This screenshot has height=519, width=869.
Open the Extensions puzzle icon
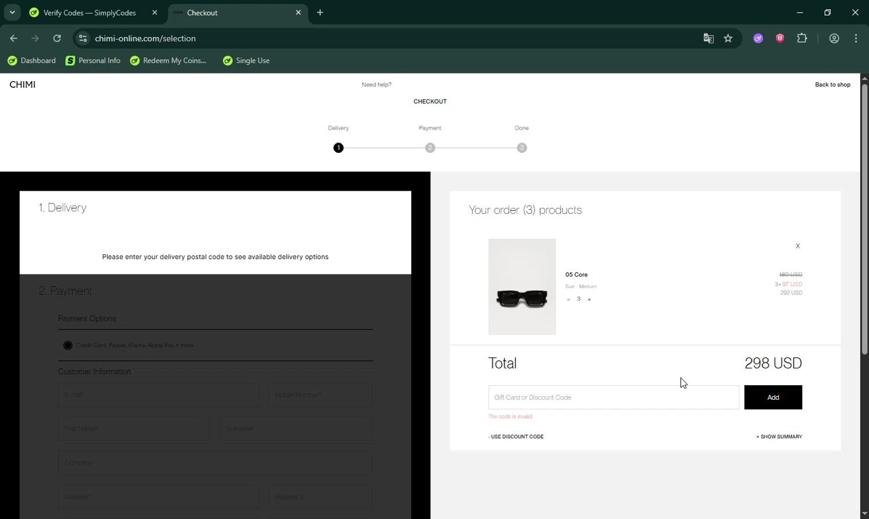pyautogui.click(x=802, y=38)
